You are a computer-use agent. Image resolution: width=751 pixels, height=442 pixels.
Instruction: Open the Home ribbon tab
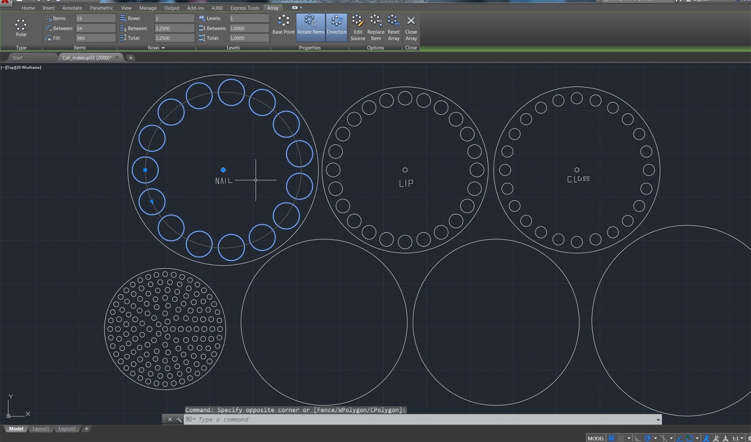pos(28,8)
